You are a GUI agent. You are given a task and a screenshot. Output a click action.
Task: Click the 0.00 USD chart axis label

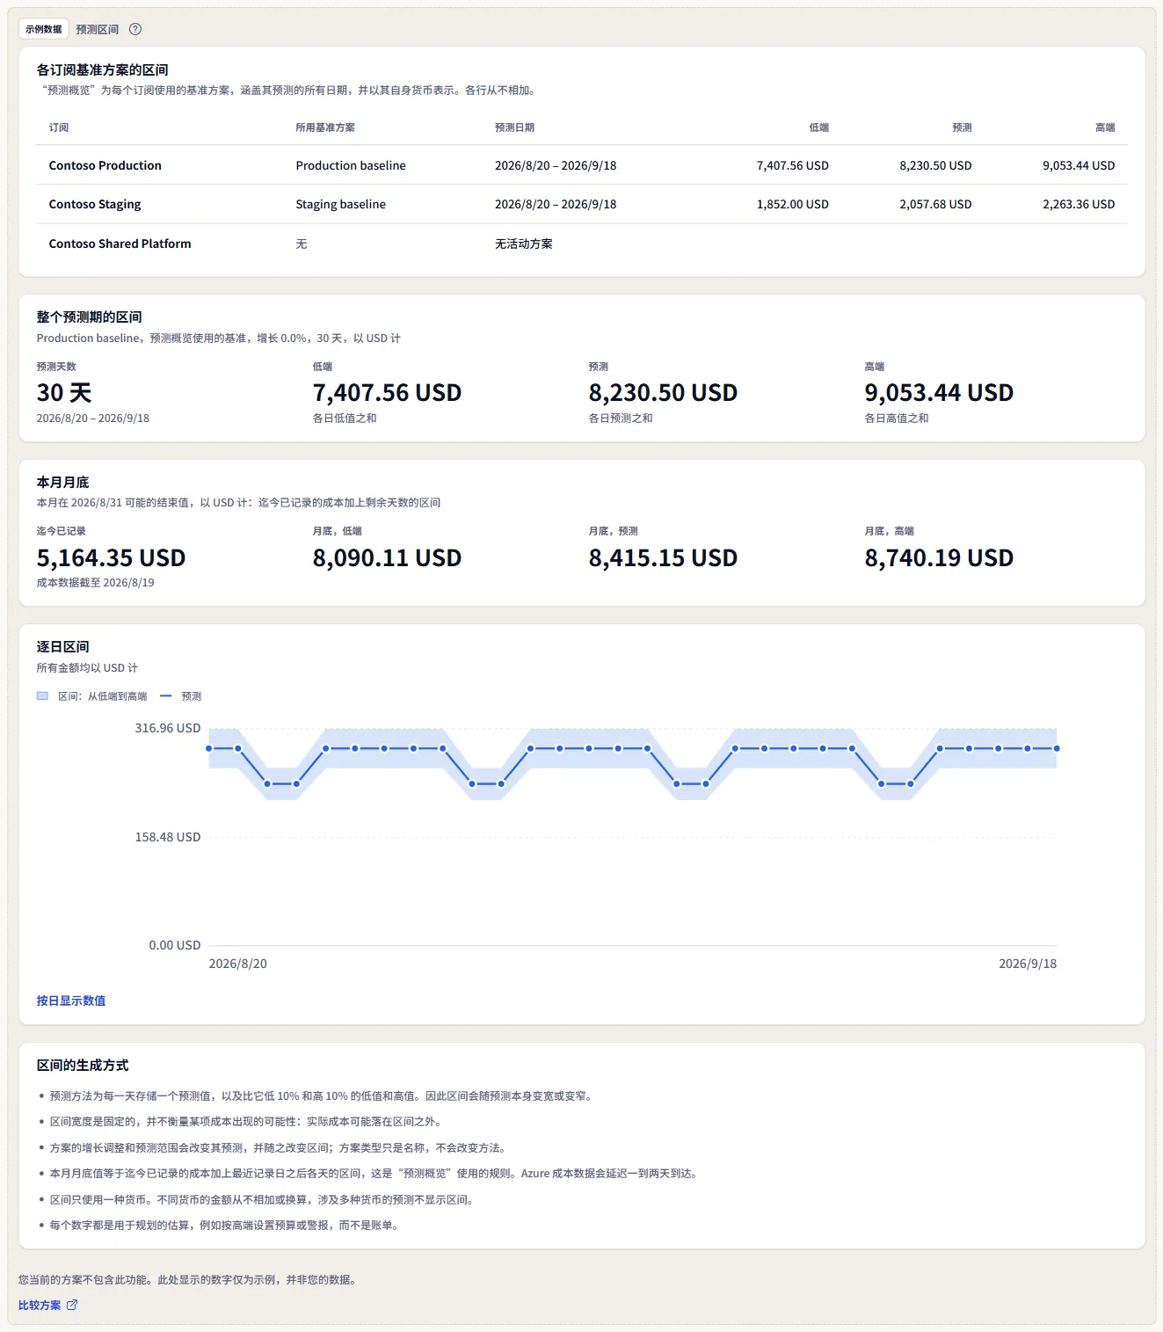(175, 945)
